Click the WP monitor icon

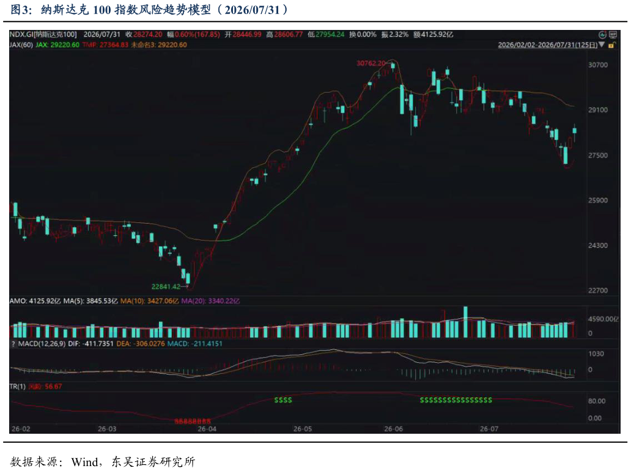613,35
